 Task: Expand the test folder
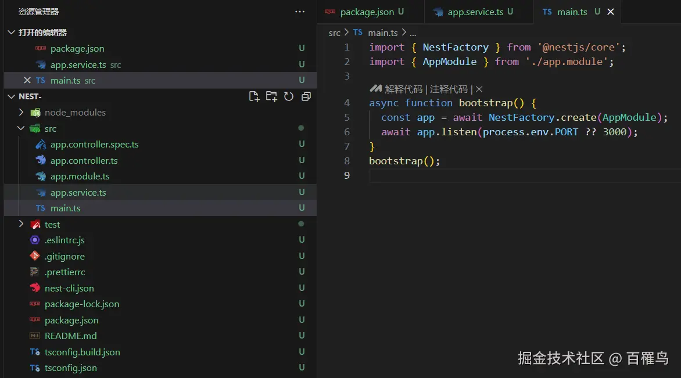point(21,224)
